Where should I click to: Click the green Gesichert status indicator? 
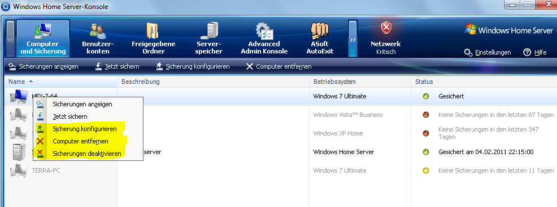coord(426,96)
